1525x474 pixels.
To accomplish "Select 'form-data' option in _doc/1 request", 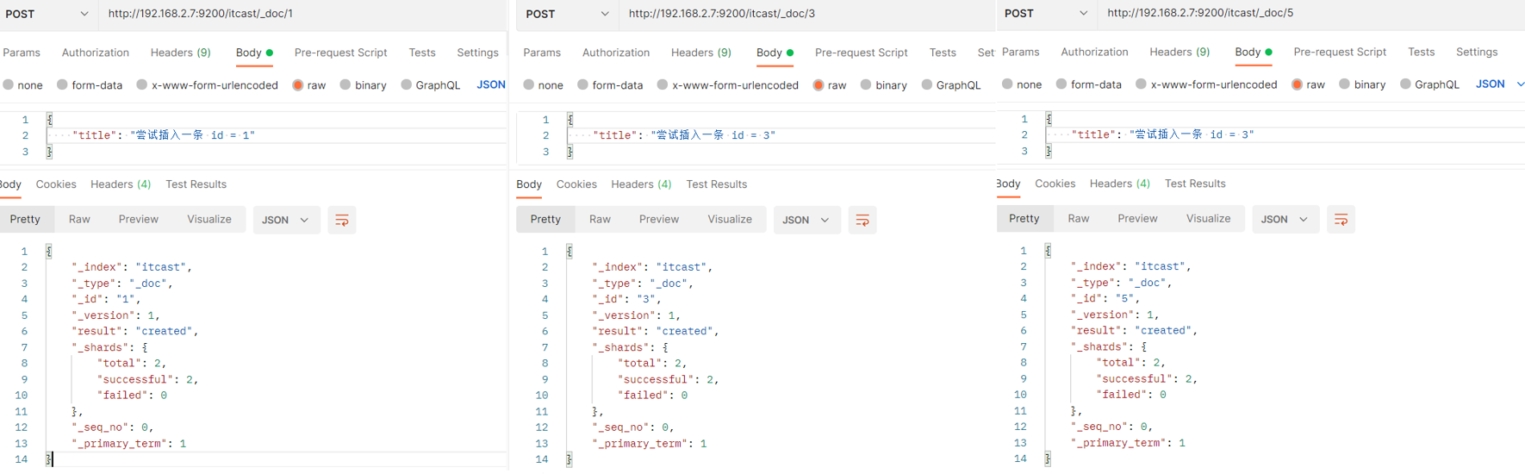I will [x=90, y=85].
